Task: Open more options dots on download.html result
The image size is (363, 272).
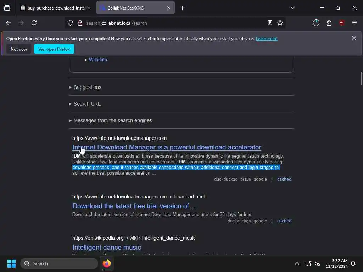Action: 272,221
